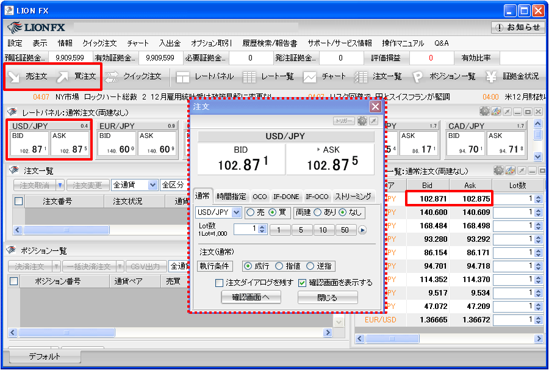Click the トリガー button
The image size is (549, 370).
point(344,121)
